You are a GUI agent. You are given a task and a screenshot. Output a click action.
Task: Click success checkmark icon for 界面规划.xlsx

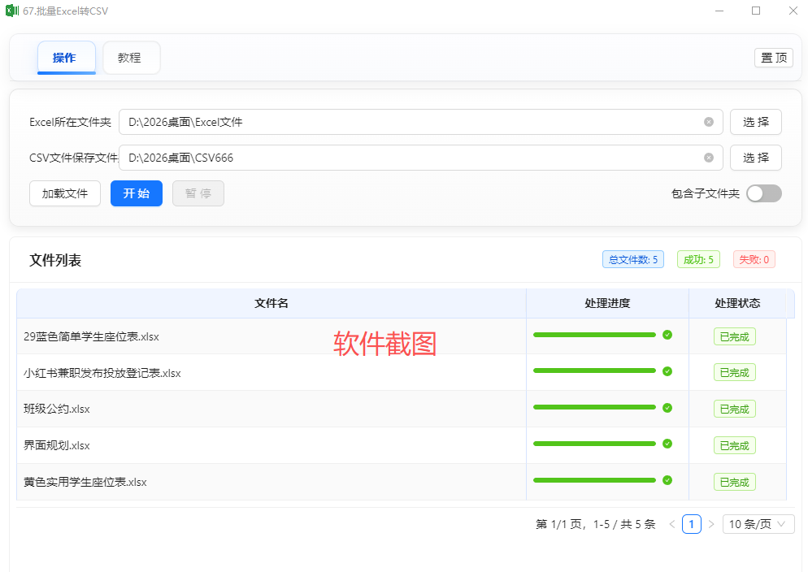[x=667, y=444]
